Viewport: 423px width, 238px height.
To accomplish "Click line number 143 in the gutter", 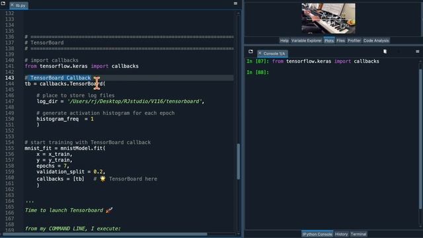I will pyautogui.click(x=10, y=78).
